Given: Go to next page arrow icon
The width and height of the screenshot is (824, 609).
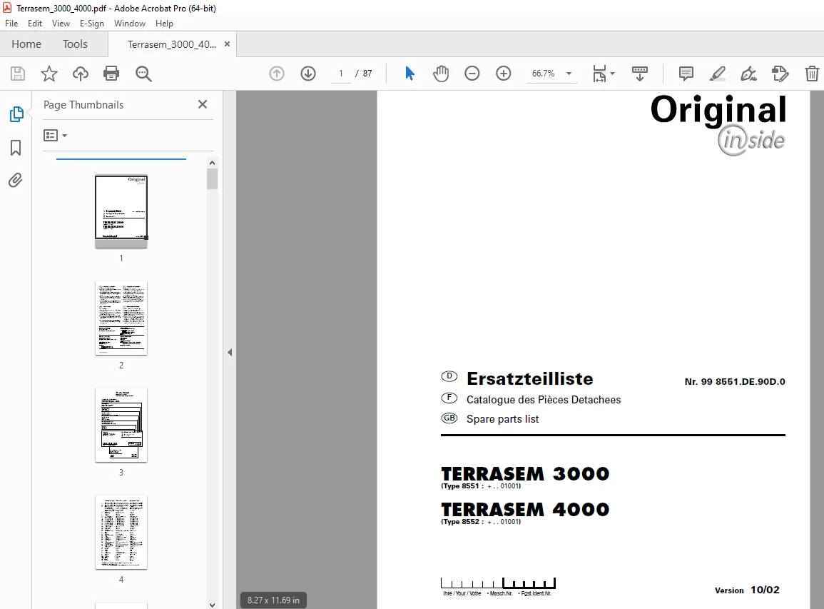Looking at the screenshot, I should tap(308, 74).
